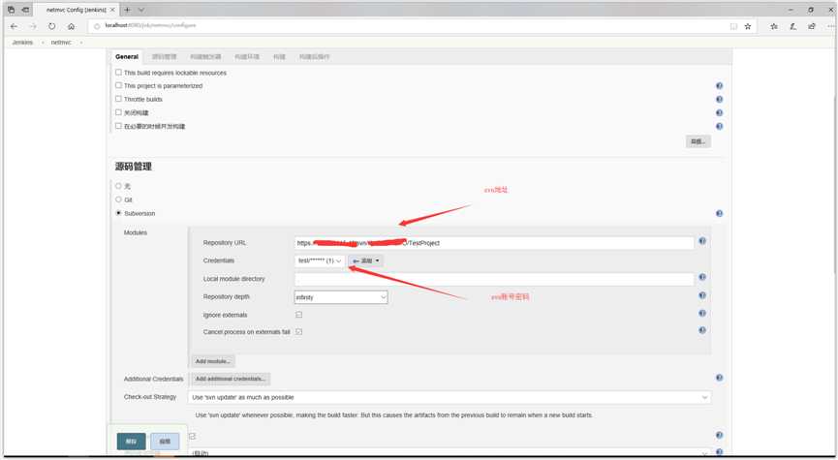Enable This build requires lockable resources

click(118, 72)
